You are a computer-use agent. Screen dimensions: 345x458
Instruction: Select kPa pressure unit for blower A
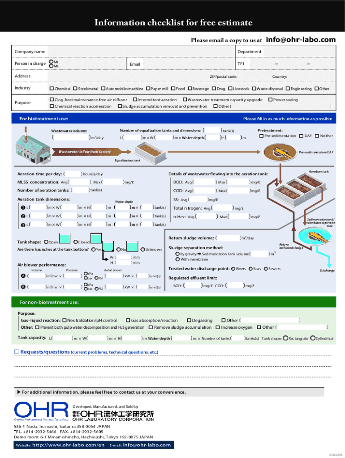coord(86,273)
